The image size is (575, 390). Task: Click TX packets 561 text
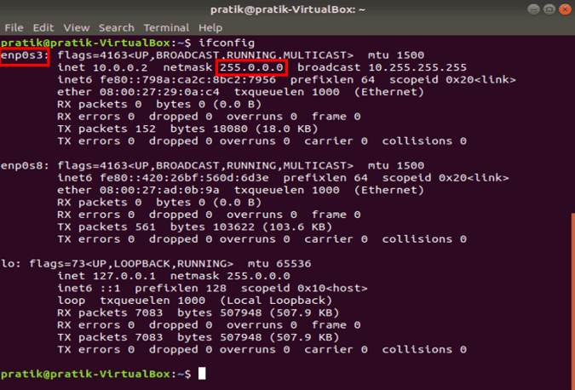click(106, 227)
